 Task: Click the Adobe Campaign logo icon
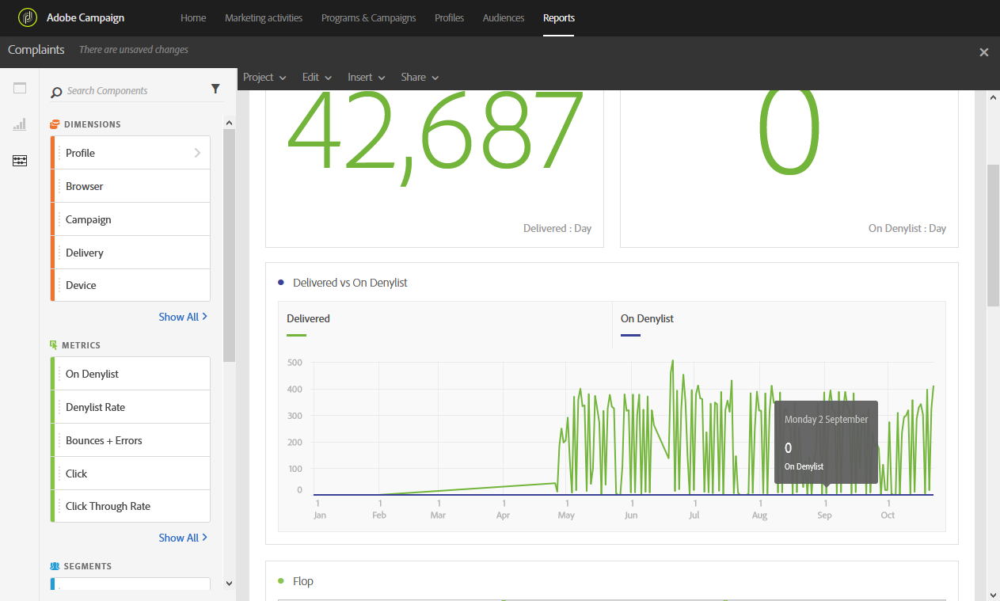[28, 17]
